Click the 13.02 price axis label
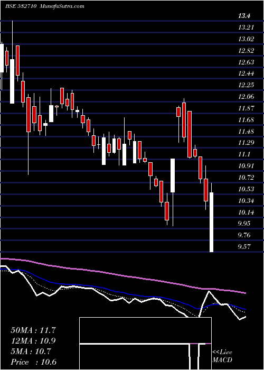The height and width of the screenshot is (370, 264). click(246, 39)
